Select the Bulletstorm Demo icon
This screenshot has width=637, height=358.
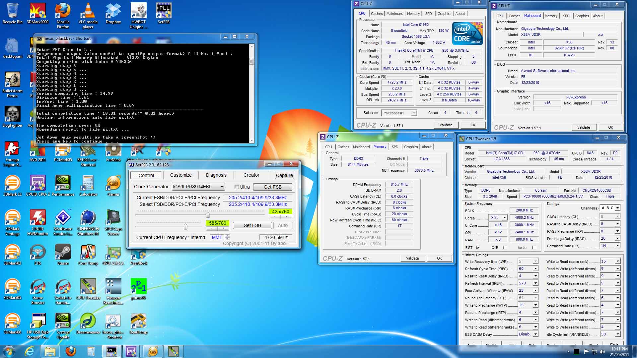point(13,85)
